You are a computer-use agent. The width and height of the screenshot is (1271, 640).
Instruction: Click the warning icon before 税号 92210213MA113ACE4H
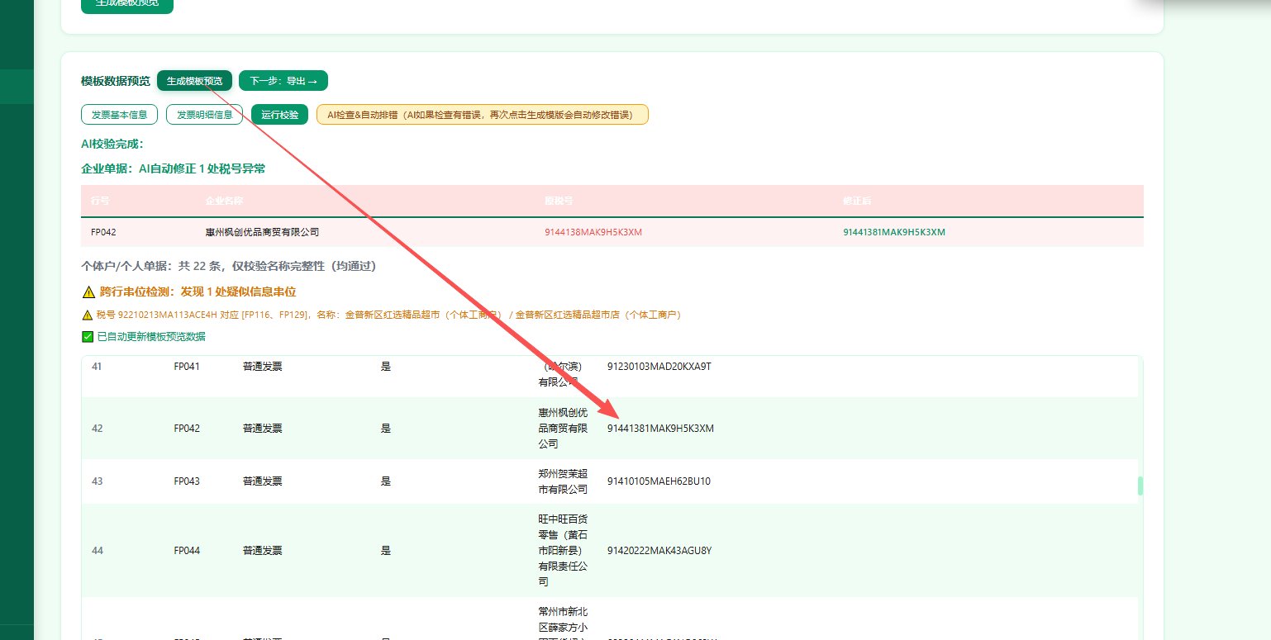click(x=87, y=315)
